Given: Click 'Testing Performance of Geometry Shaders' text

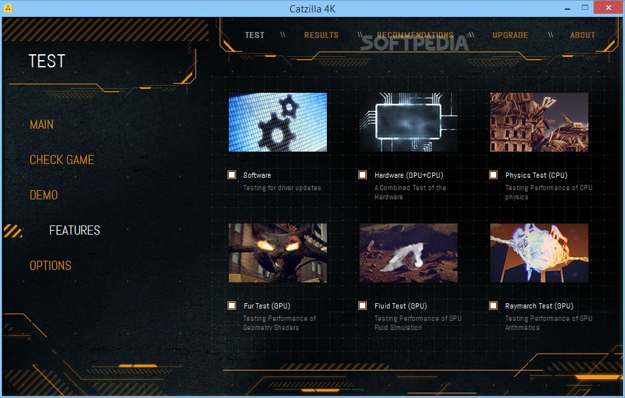Looking at the screenshot, I should pos(279,323).
